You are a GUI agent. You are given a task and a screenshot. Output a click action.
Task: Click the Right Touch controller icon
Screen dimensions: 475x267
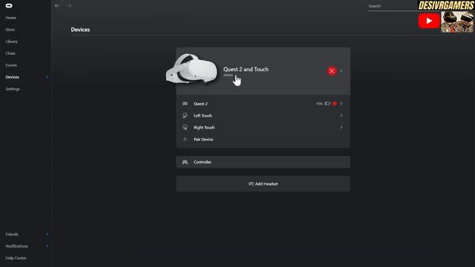pyautogui.click(x=185, y=128)
